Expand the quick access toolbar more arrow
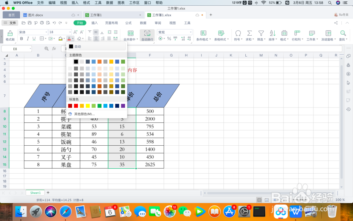 tap(66, 23)
